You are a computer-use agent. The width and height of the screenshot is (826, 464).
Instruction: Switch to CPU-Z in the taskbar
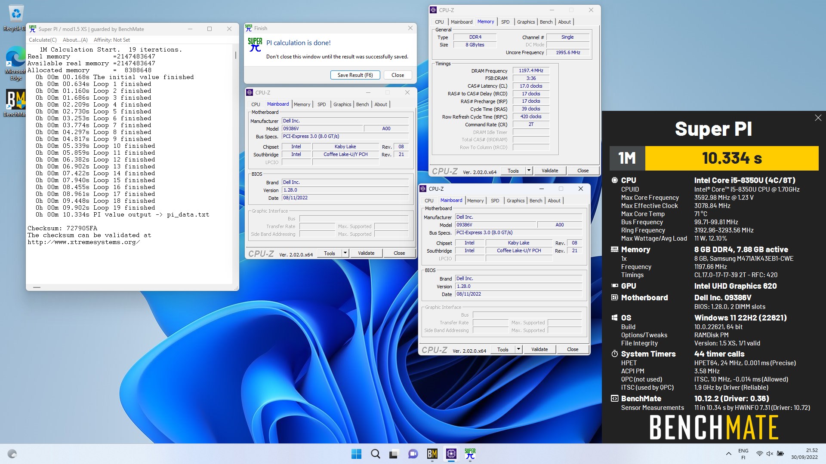click(451, 454)
